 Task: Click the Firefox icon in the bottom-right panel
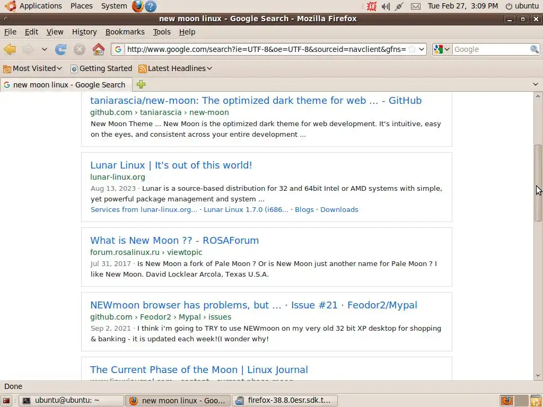[506, 401]
